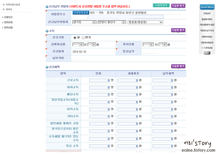This screenshot has height=167, width=222.
Task: Click 기타소득 과세표준 input field
Action: pos(128,116)
